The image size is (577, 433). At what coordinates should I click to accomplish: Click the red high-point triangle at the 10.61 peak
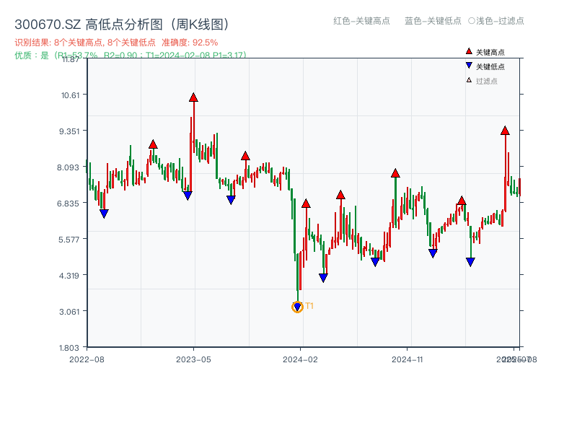click(x=193, y=97)
